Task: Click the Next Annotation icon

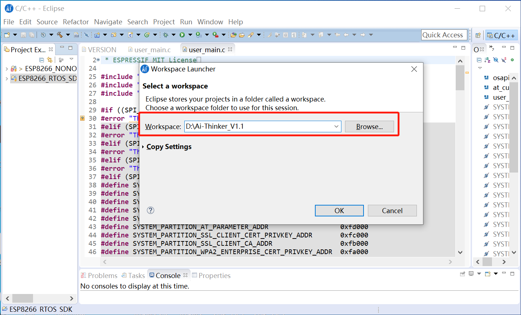Action: [304, 35]
